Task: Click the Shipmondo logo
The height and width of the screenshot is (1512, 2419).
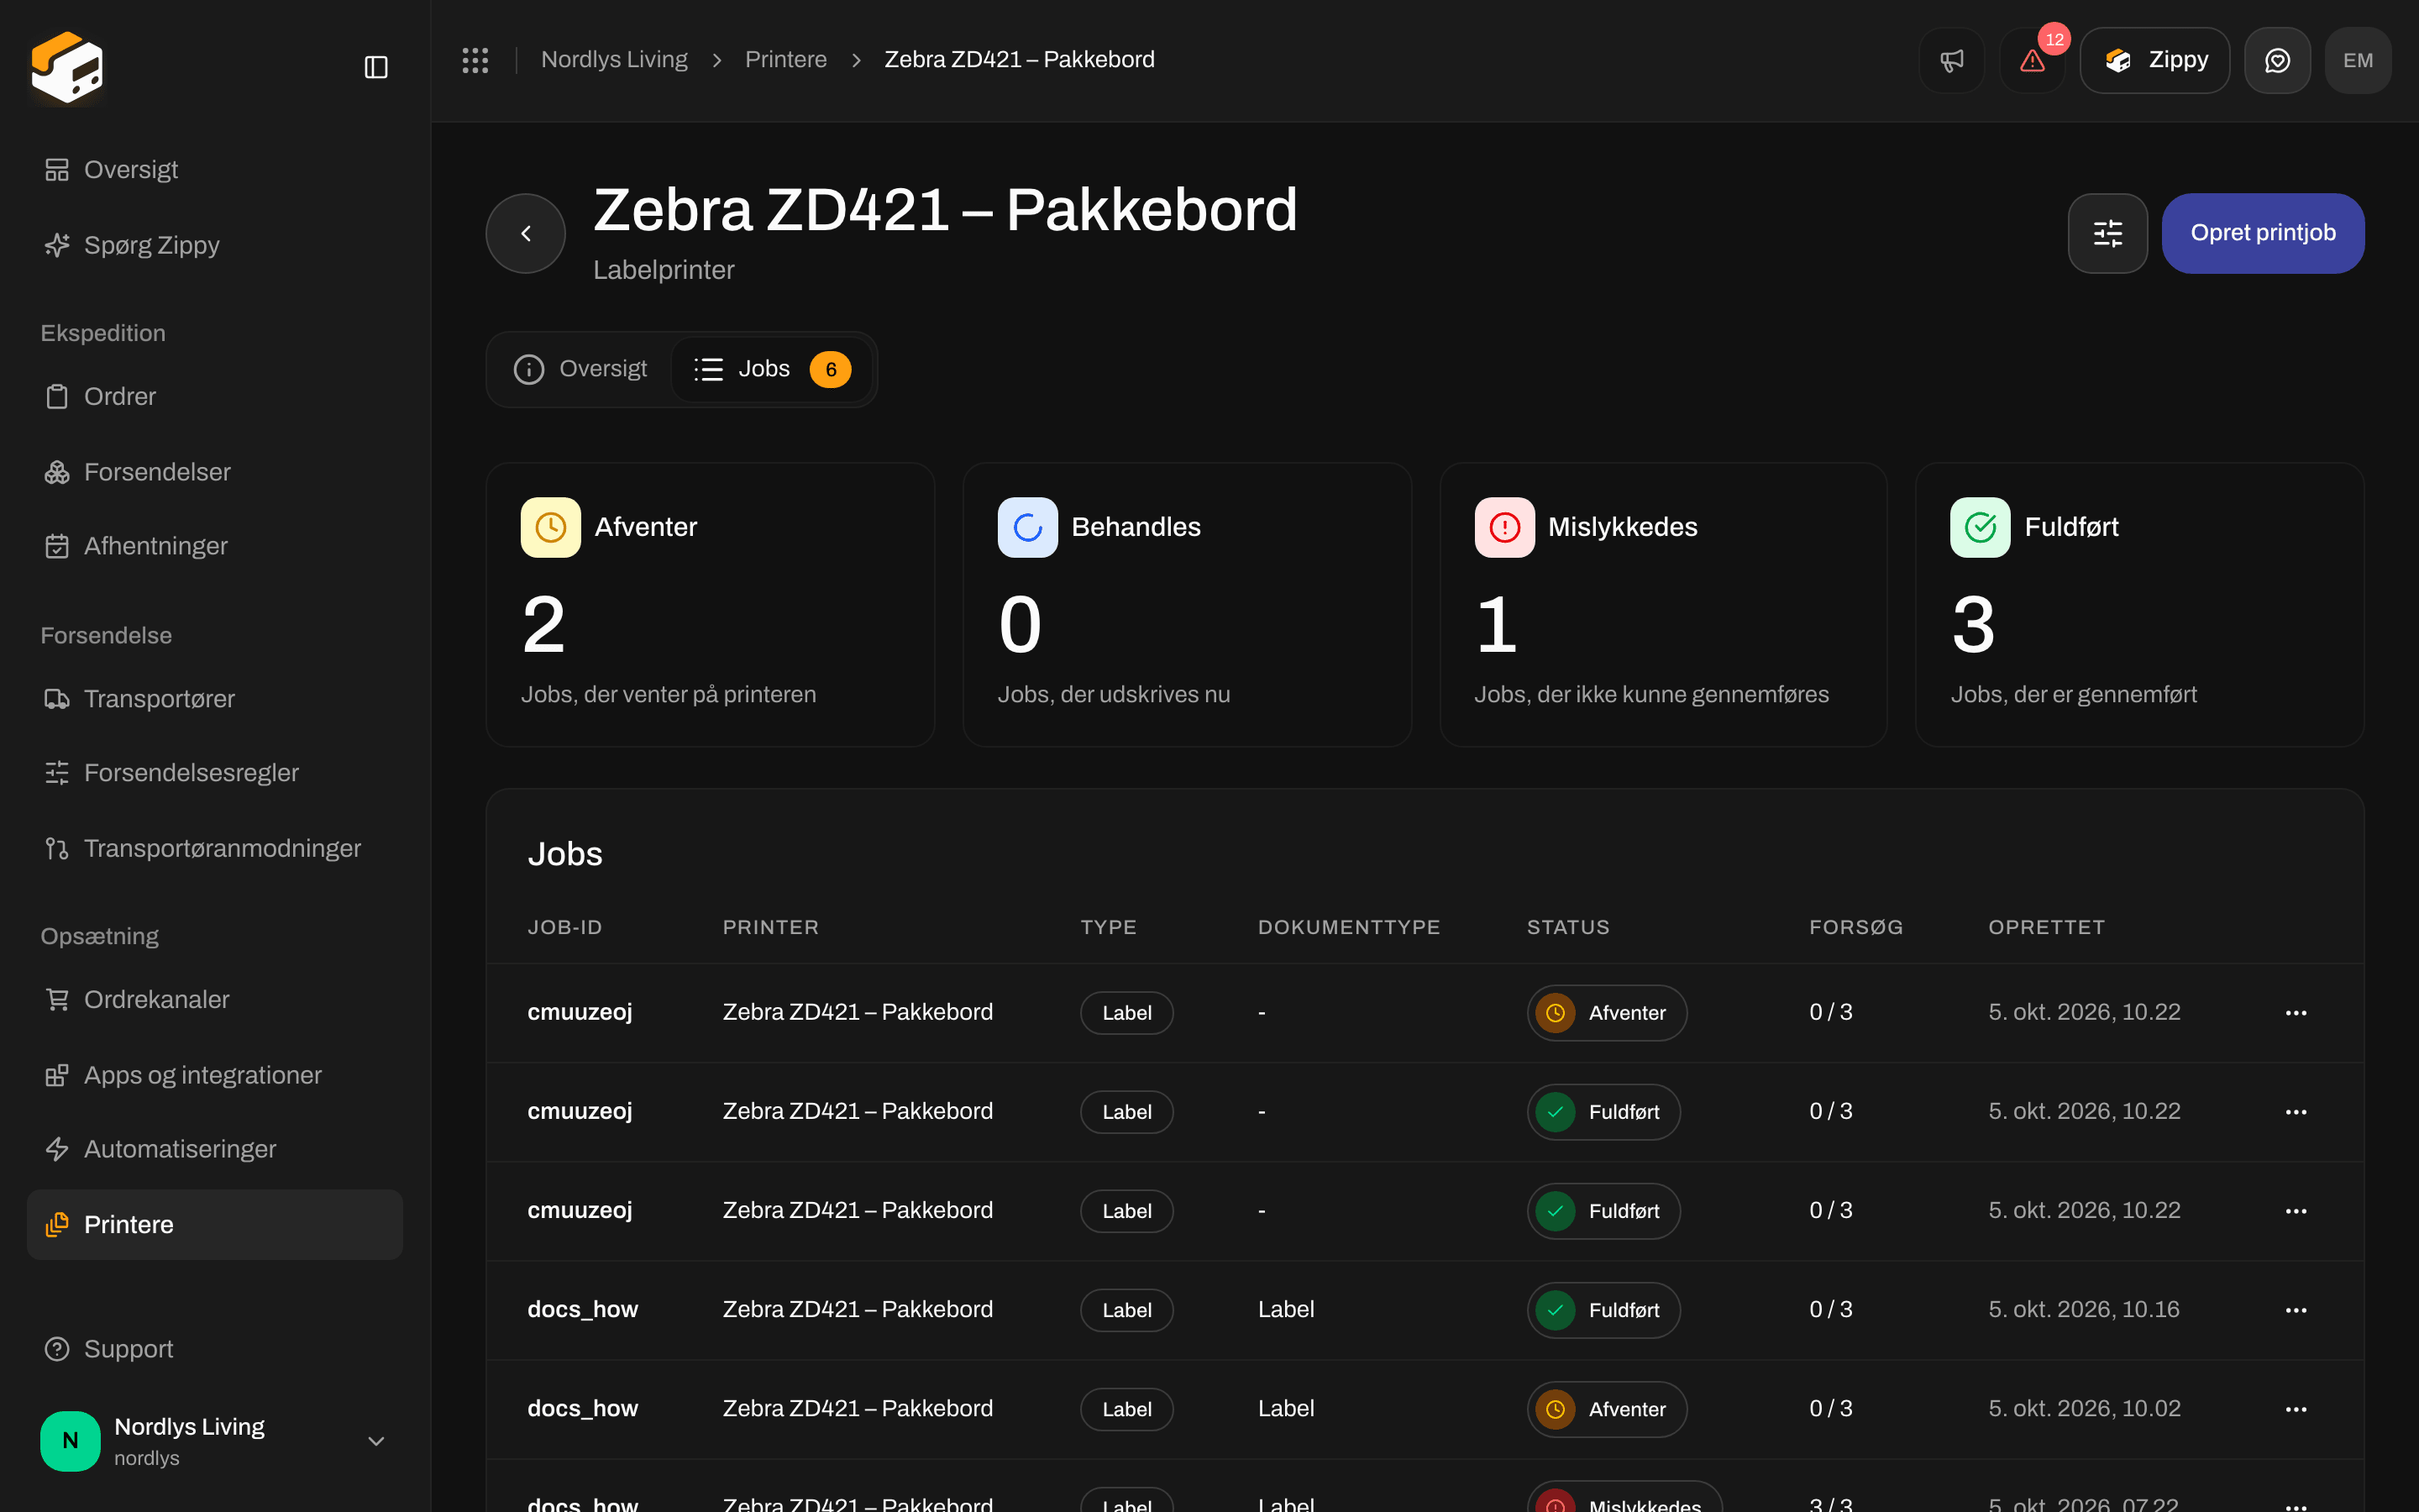Action: (67, 67)
